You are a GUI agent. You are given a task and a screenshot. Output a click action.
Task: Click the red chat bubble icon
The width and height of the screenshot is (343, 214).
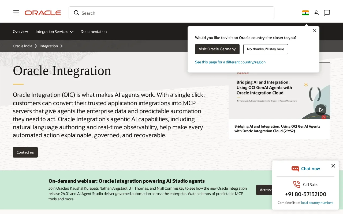tap(295, 169)
